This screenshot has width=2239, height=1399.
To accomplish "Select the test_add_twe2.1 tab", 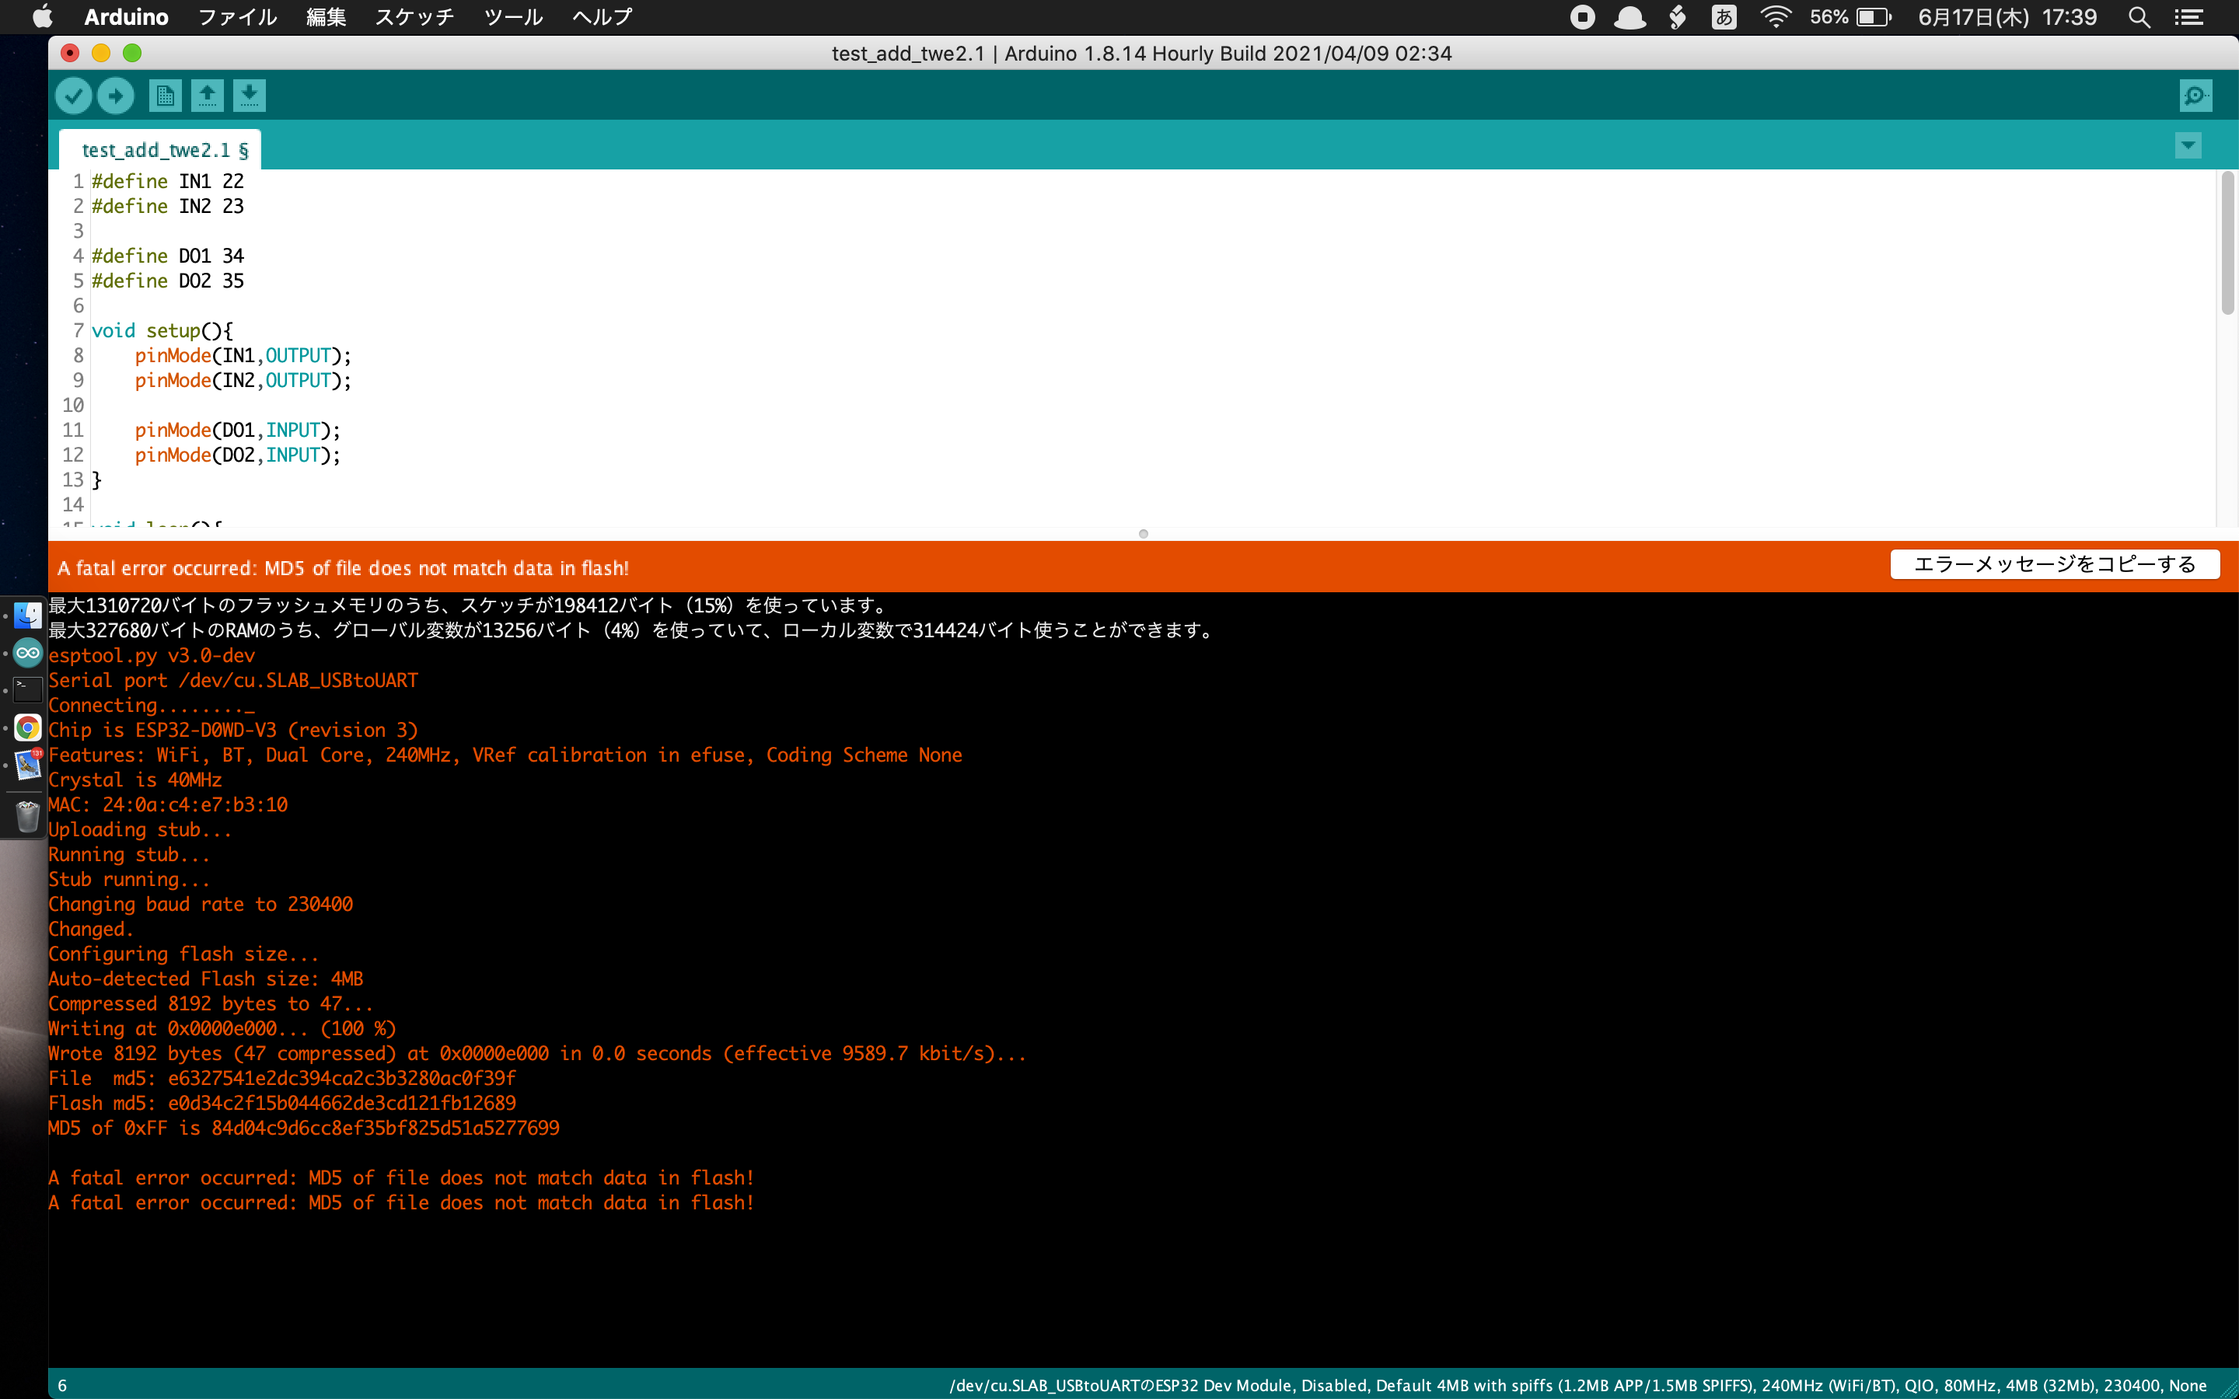I will click(x=164, y=150).
